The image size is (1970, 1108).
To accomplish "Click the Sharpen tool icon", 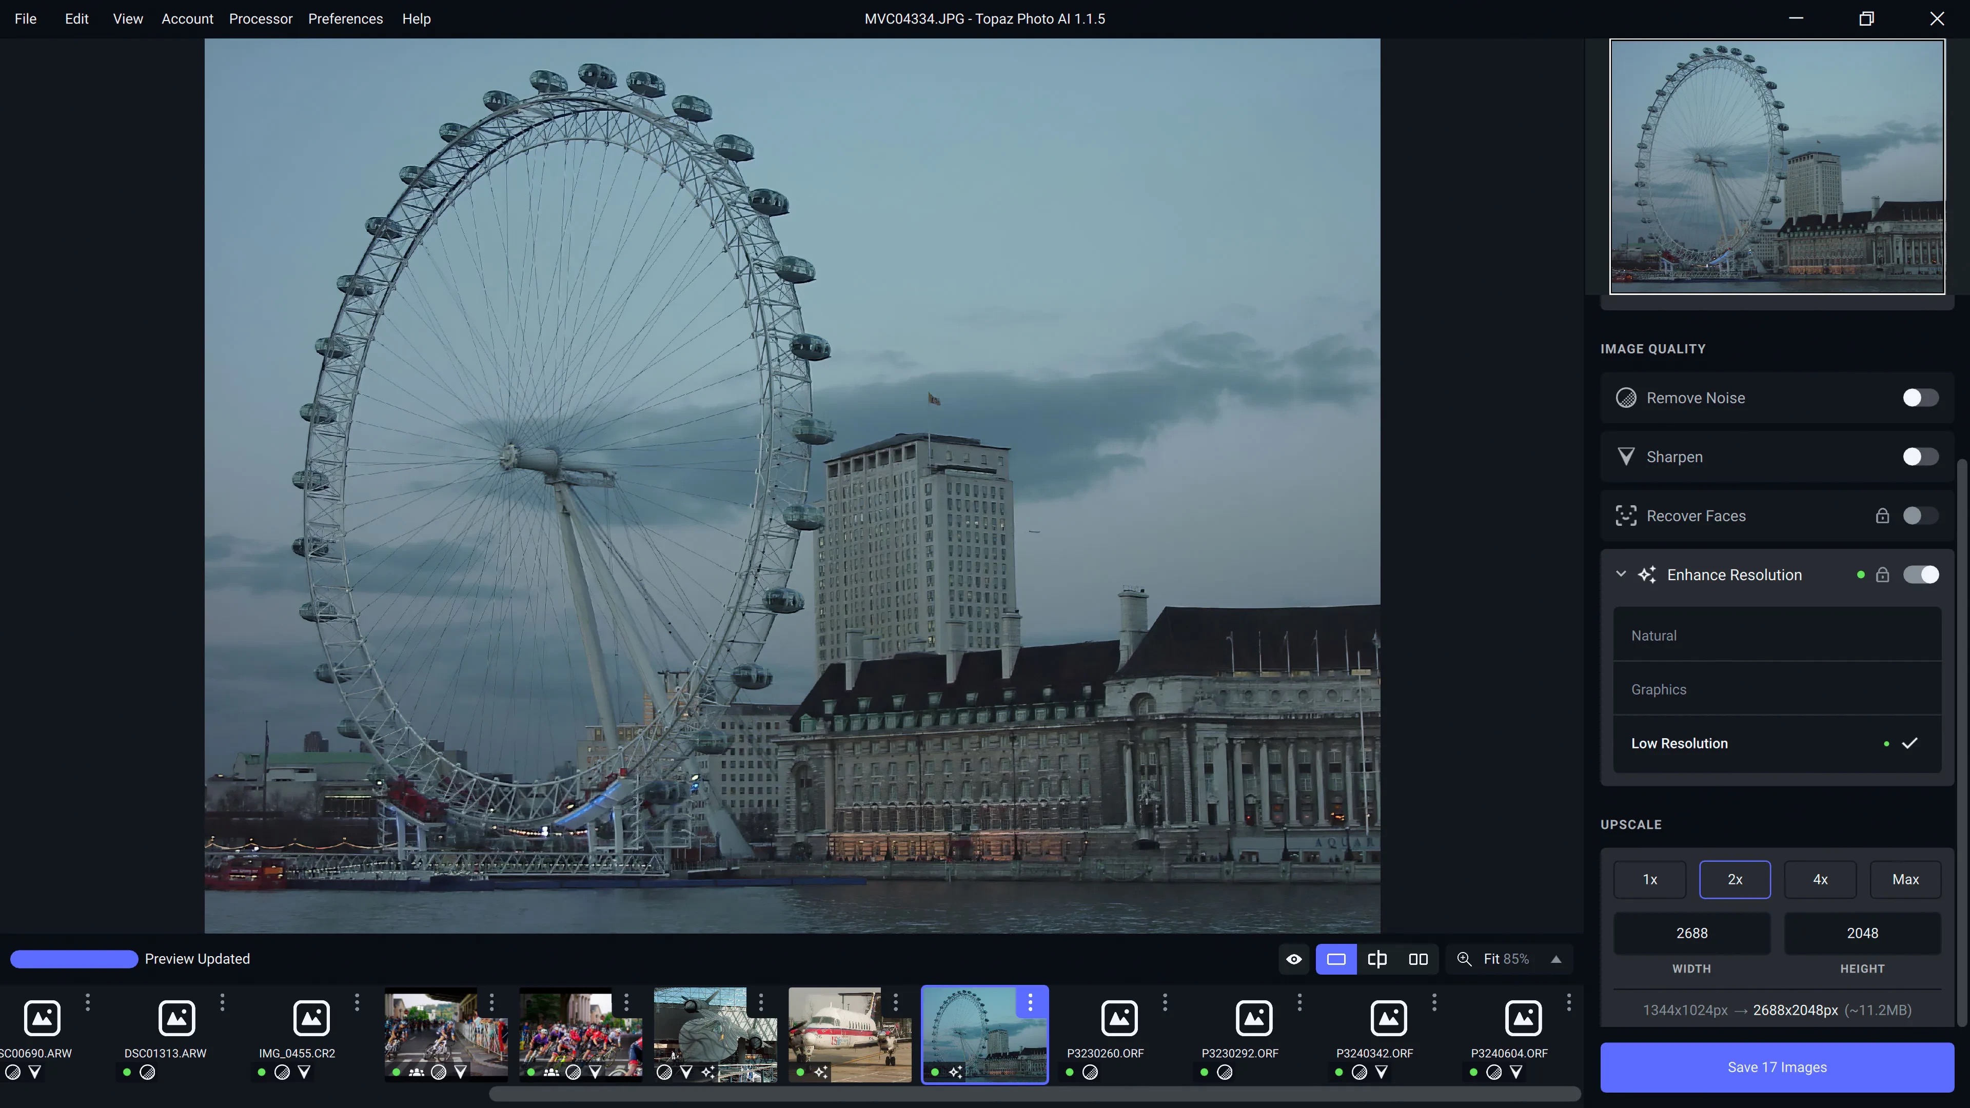I will (1625, 456).
